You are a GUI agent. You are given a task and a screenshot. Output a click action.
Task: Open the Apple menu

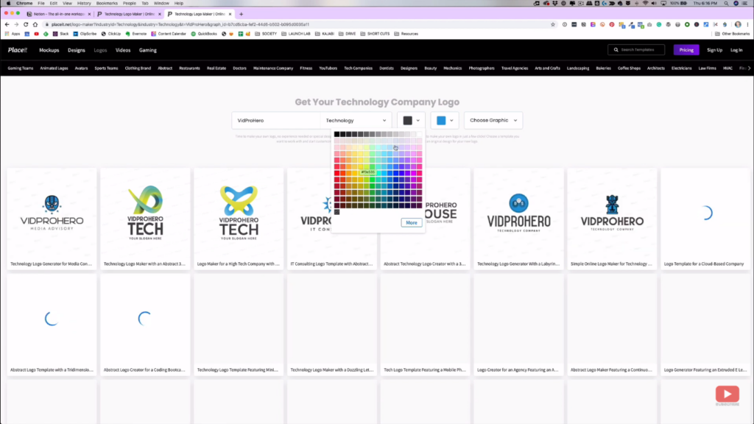coord(8,4)
